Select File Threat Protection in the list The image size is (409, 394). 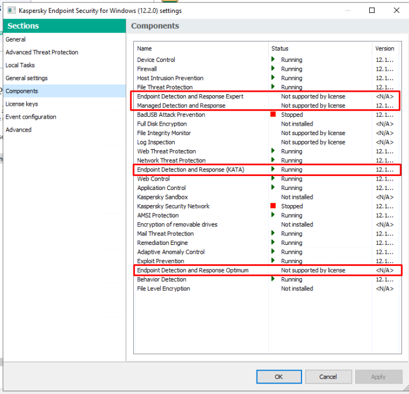click(165, 87)
